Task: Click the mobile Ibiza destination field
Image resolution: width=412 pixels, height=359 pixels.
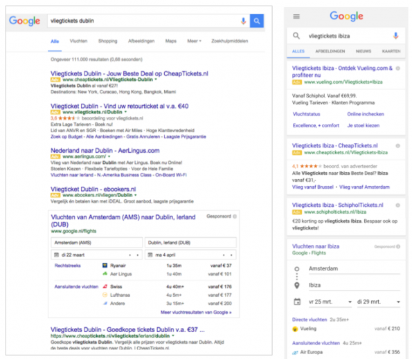Action: (355, 286)
